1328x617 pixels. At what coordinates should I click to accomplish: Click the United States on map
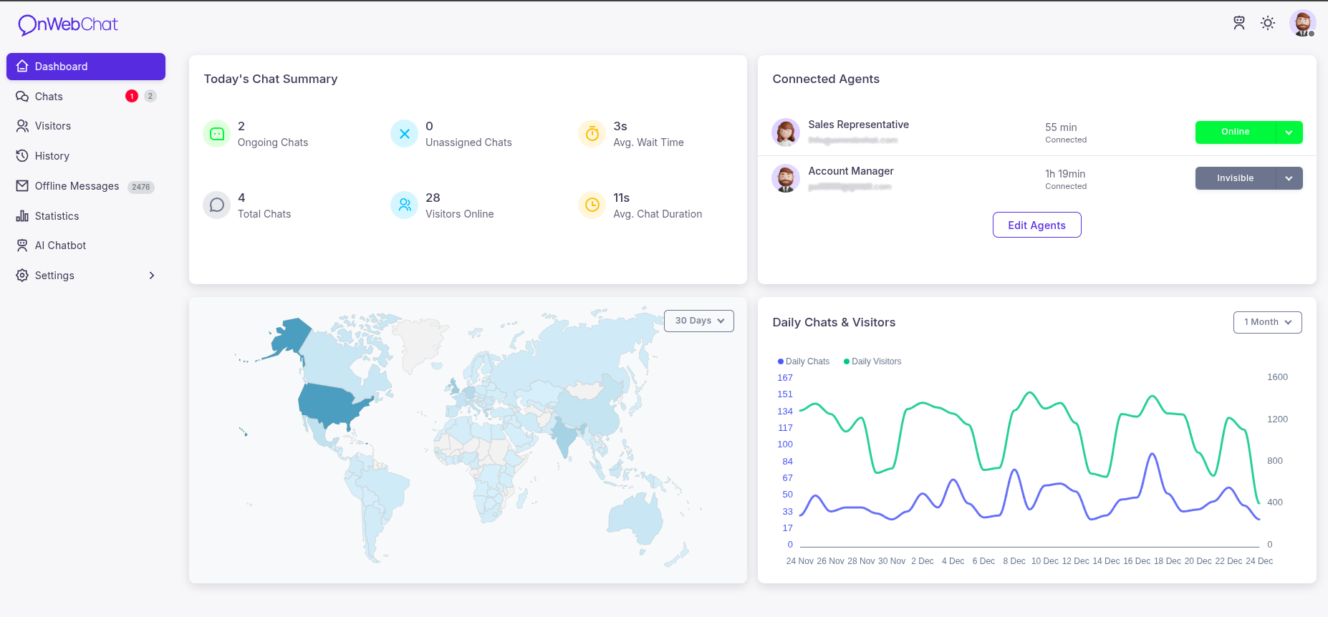click(x=329, y=404)
